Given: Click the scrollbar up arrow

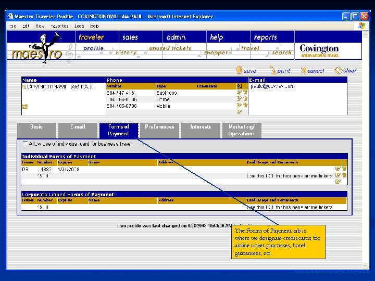Looking at the screenshot, I should [365, 35].
